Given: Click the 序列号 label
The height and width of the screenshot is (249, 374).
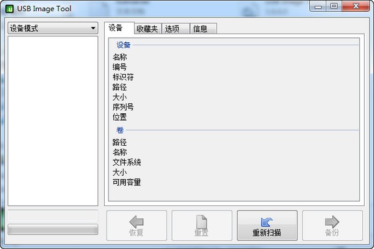Looking at the screenshot, I should [x=123, y=107].
